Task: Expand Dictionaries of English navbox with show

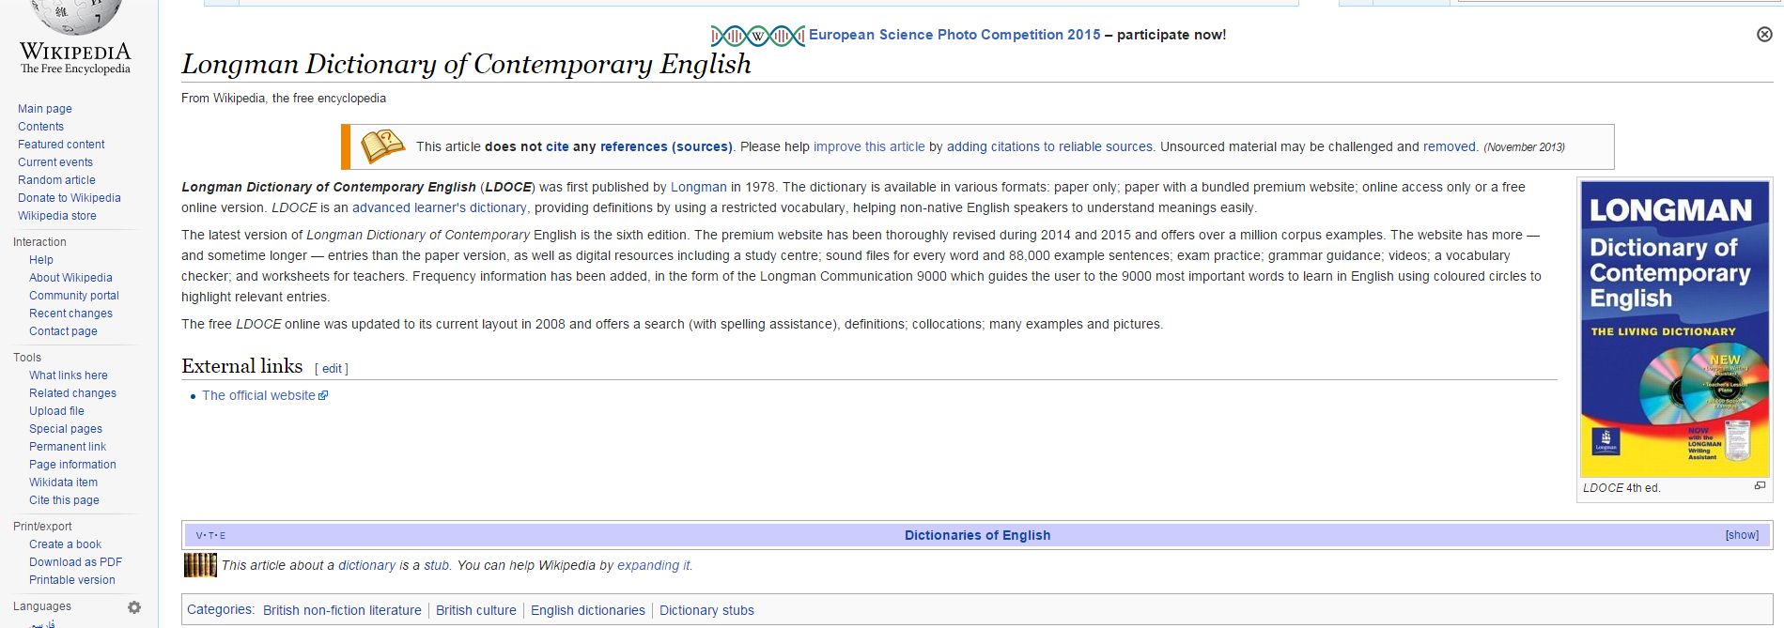Action: pyautogui.click(x=1741, y=535)
